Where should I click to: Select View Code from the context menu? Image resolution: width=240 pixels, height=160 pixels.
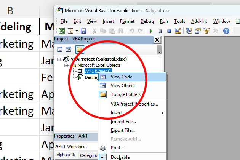point(122,77)
